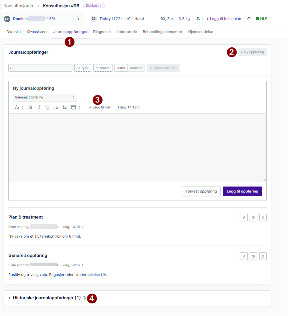The height and width of the screenshot is (316, 288).
Task: Click Teddy's patient avatar icon
Action: 94,19
